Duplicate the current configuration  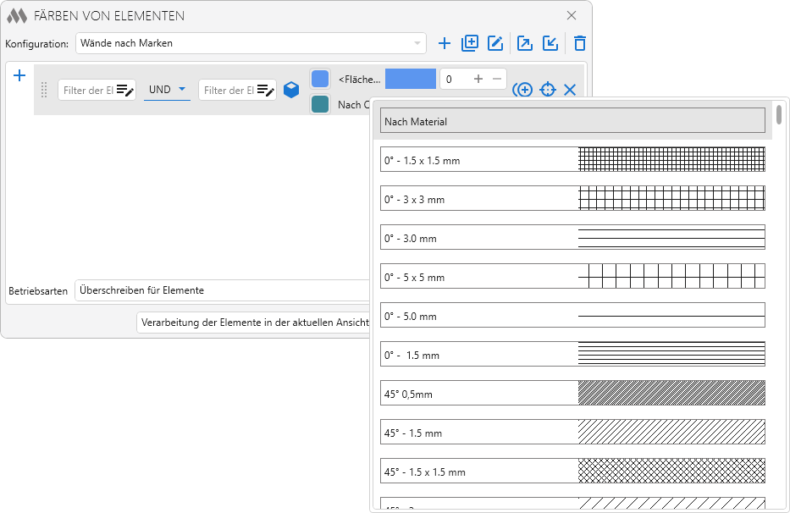(470, 43)
